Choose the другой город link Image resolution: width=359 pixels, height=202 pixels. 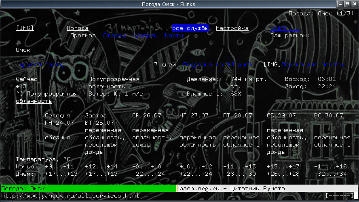click(41, 64)
